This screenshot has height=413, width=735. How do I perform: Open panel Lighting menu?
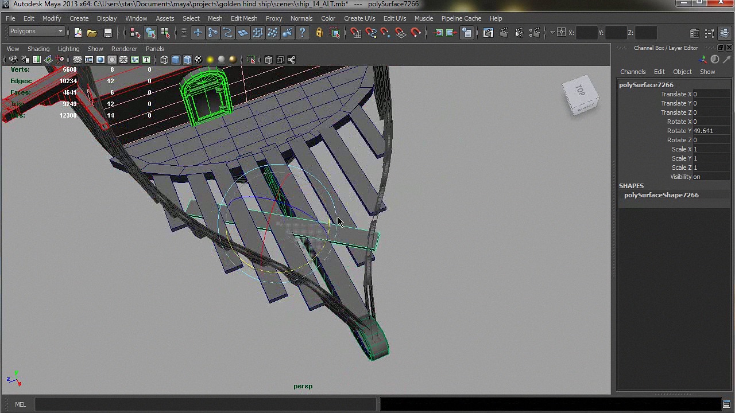pos(68,49)
